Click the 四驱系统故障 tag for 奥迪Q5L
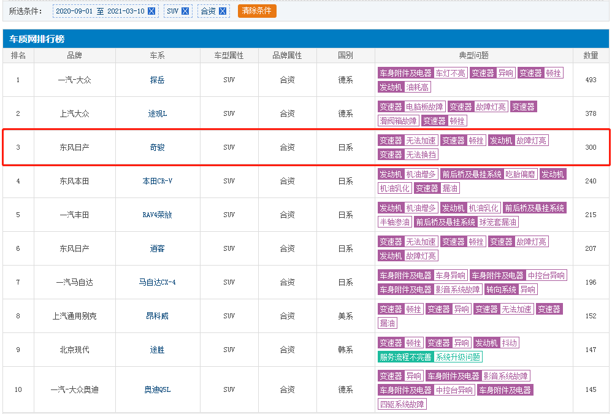Screen dimensions: 612x414 [x=402, y=404]
